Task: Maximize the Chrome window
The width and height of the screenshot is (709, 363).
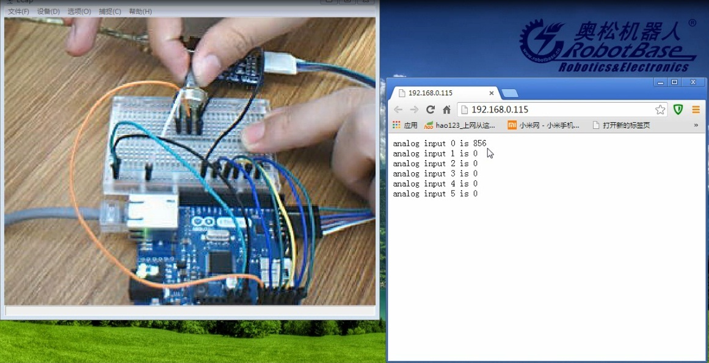Action: tap(674, 82)
